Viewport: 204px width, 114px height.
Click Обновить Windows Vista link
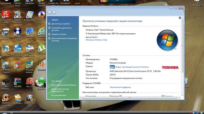96,40
